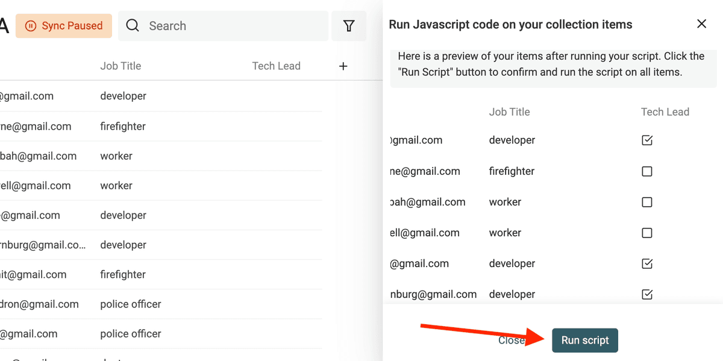Select the rnburg@gmail.co… email cell
The height and width of the screenshot is (361, 723).
[43, 245]
